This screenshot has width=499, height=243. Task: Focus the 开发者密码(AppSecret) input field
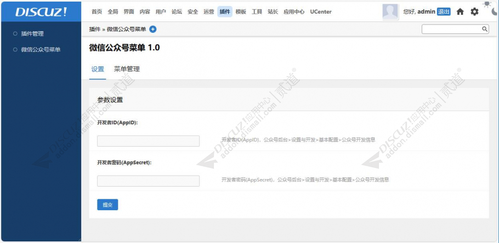(x=148, y=181)
